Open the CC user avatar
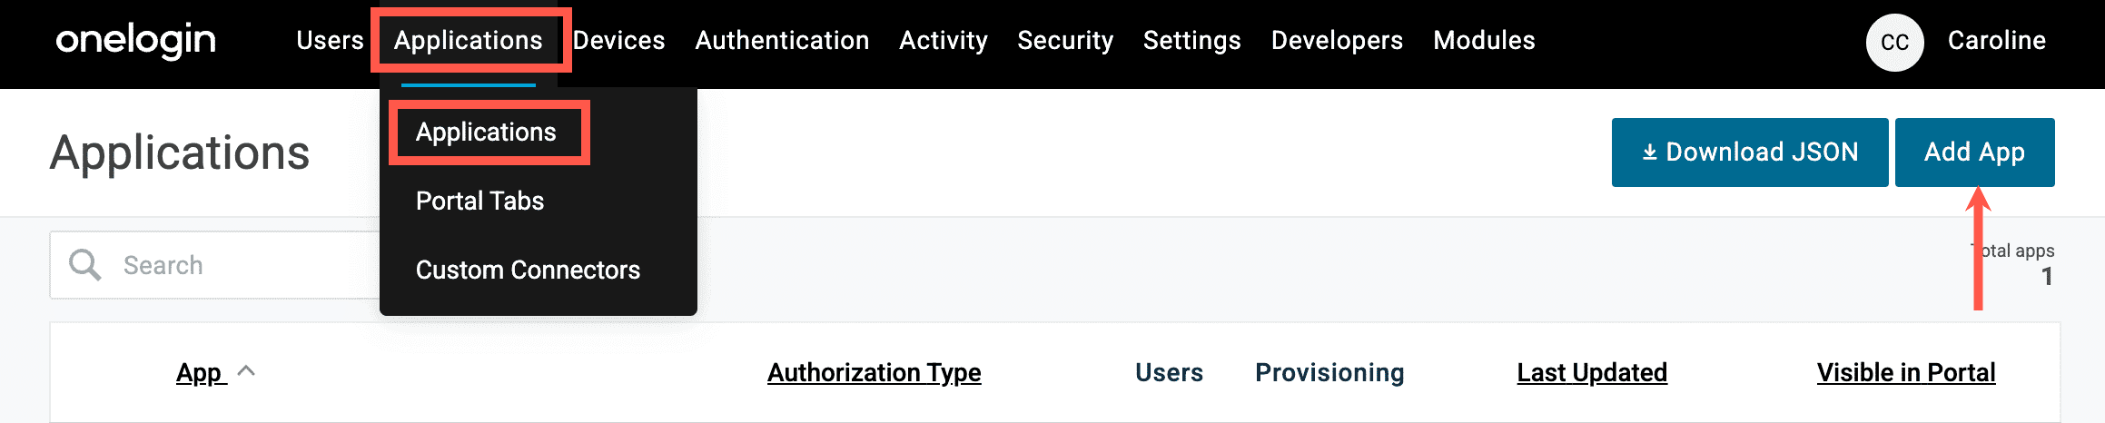 (x=1894, y=42)
